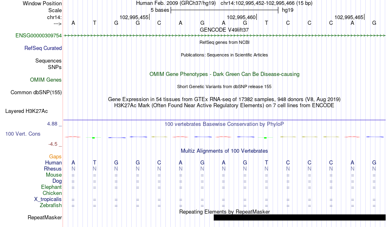Click Publications: Sequences in Scientific Articles title
This screenshot has width=386, height=227.
click(224, 55)
